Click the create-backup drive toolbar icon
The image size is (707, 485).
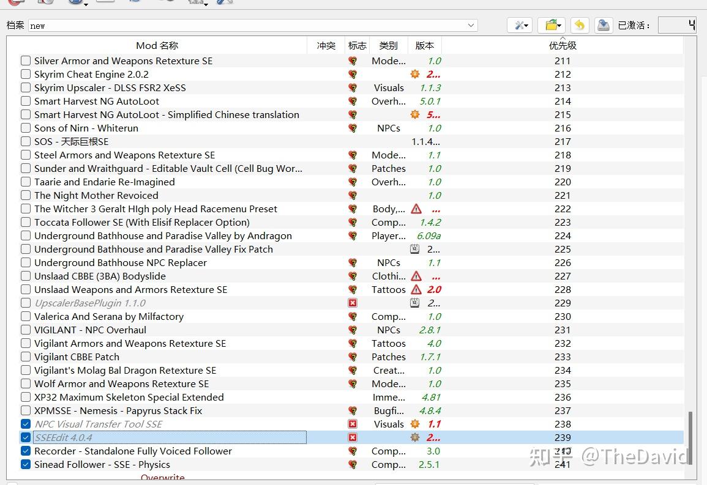click(603, 24)
